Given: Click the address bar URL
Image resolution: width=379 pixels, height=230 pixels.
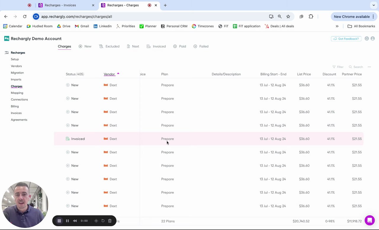Looking at the screenshot, I should [76, 17].
